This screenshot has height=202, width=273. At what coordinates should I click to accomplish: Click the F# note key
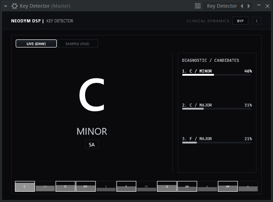pos(147,186)
